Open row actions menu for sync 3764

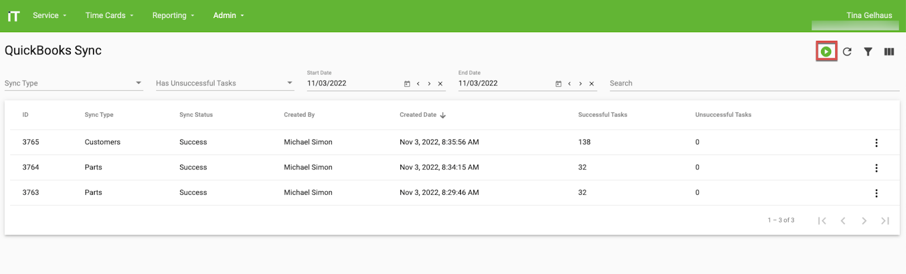877,168
